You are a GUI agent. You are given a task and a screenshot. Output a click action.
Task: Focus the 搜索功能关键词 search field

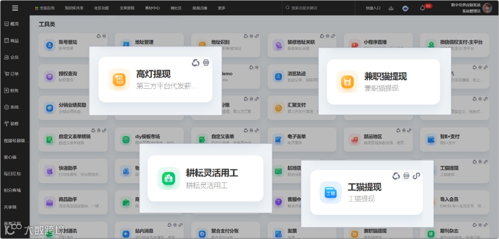[318, 8]
